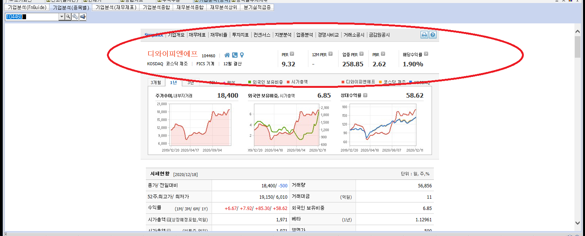
Task: Open the Snapshot navigation link
Action: click(x=154, y=35)
